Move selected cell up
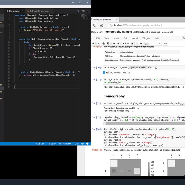This screenshot has height=185, width=185. click(114, 43)
